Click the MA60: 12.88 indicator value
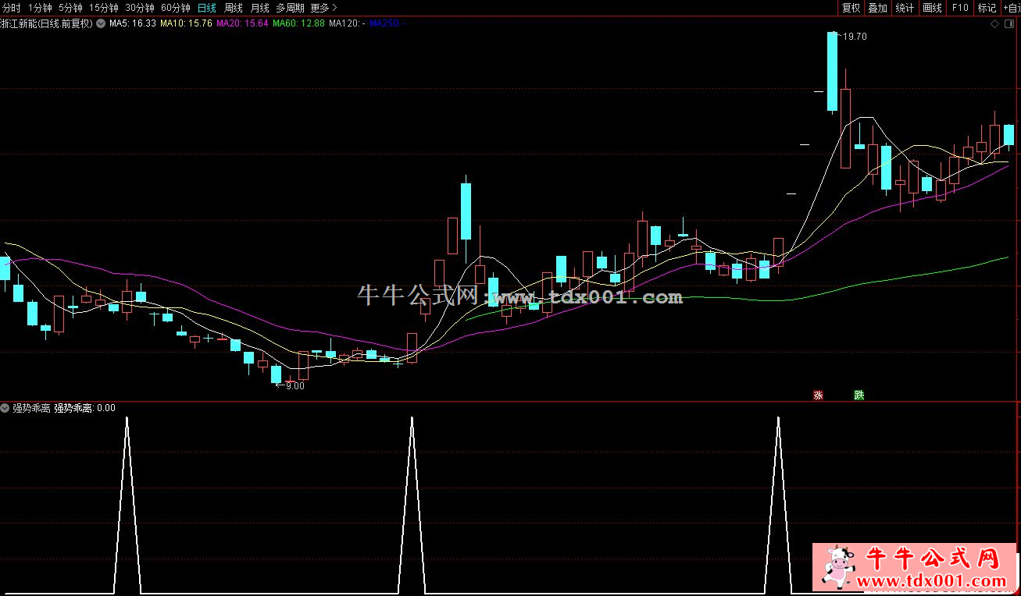 [x=298, y=23]
